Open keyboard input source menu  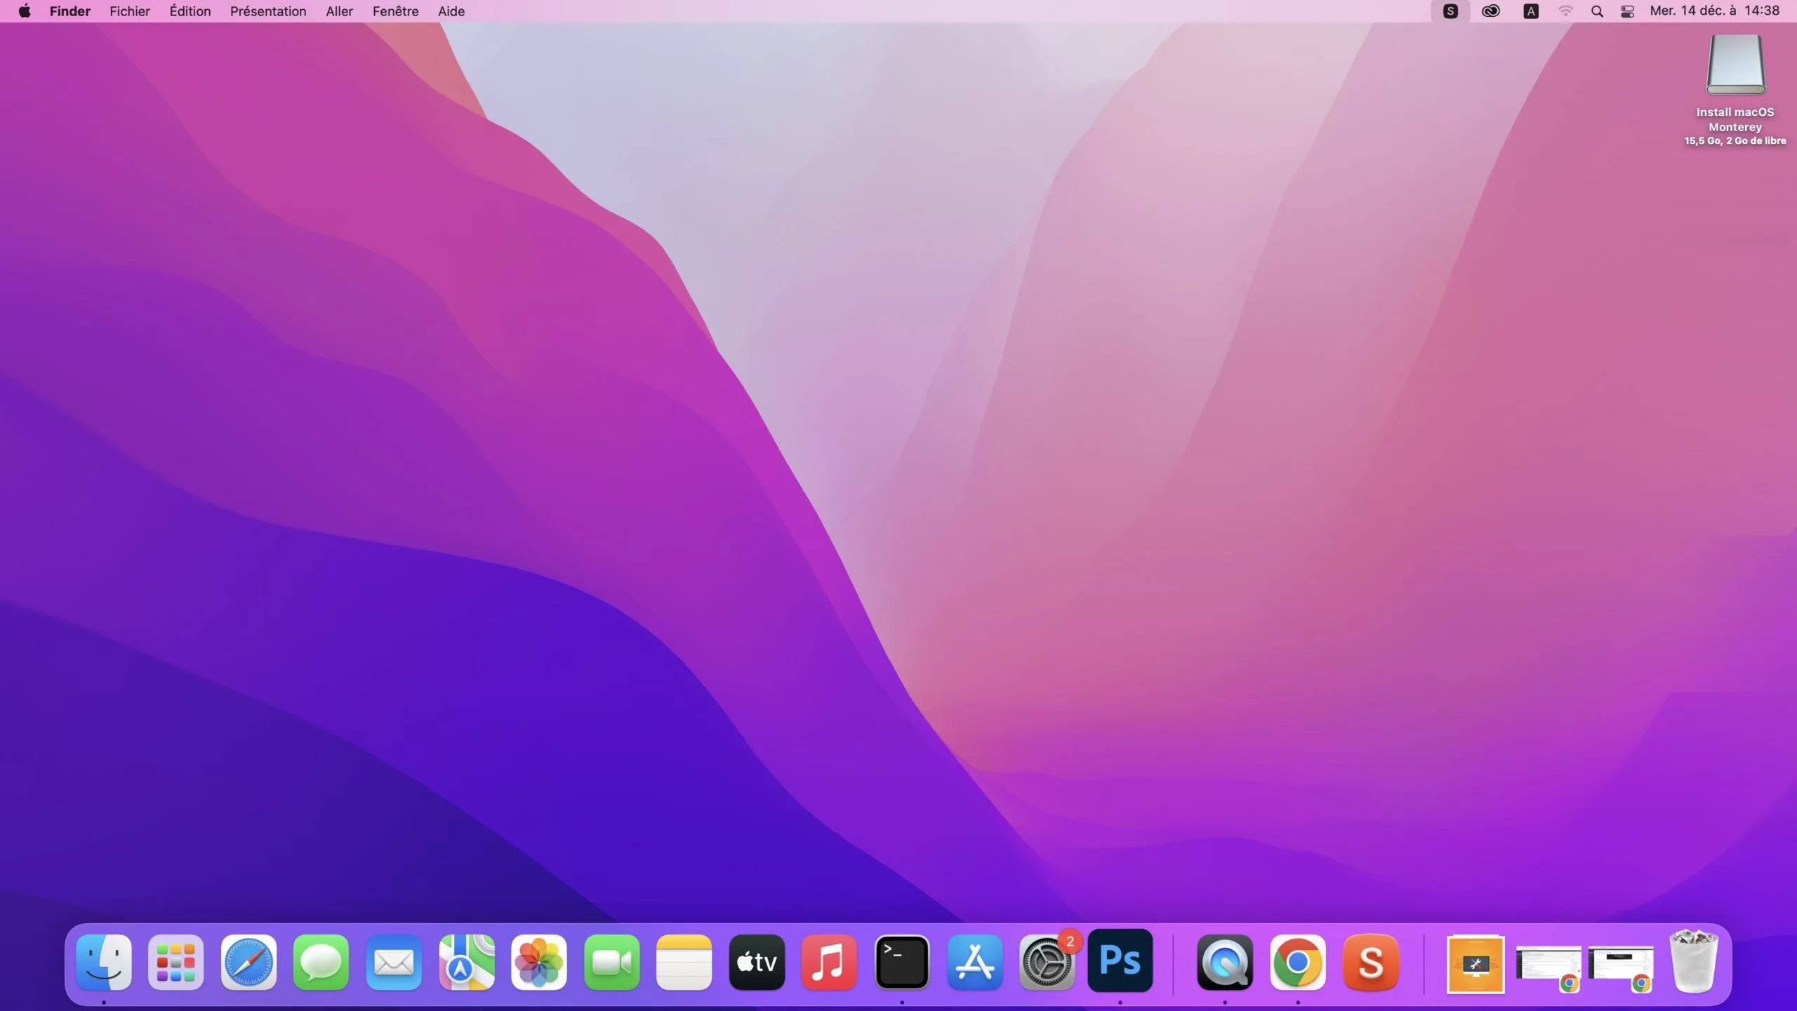point(1531,11)
